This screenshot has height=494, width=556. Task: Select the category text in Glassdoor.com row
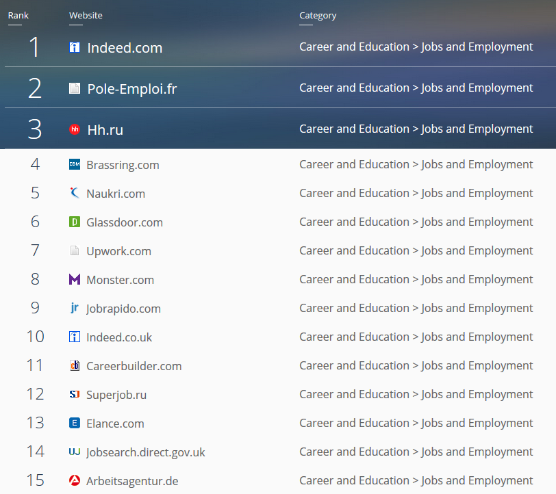pyautogui.click(x=416, y=222)
